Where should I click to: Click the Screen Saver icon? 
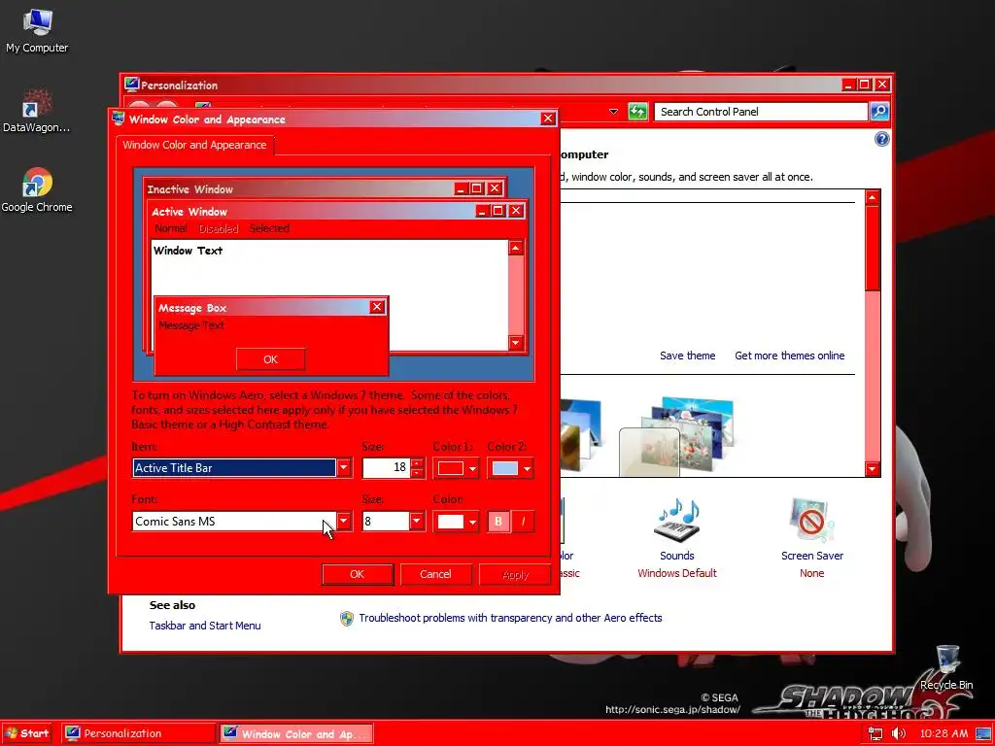point(811,521)
